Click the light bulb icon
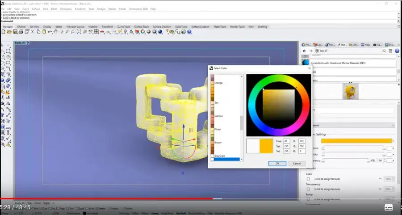 pyautogui.click(x=126, y=32)
